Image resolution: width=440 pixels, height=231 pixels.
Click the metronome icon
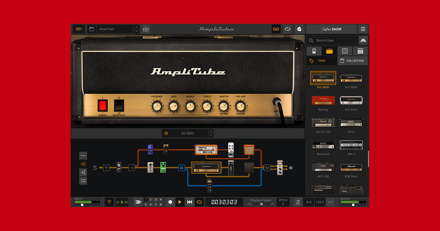point(298,202)
